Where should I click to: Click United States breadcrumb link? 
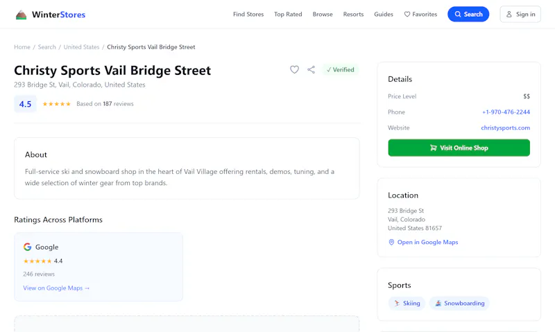[x=81, y=47]
